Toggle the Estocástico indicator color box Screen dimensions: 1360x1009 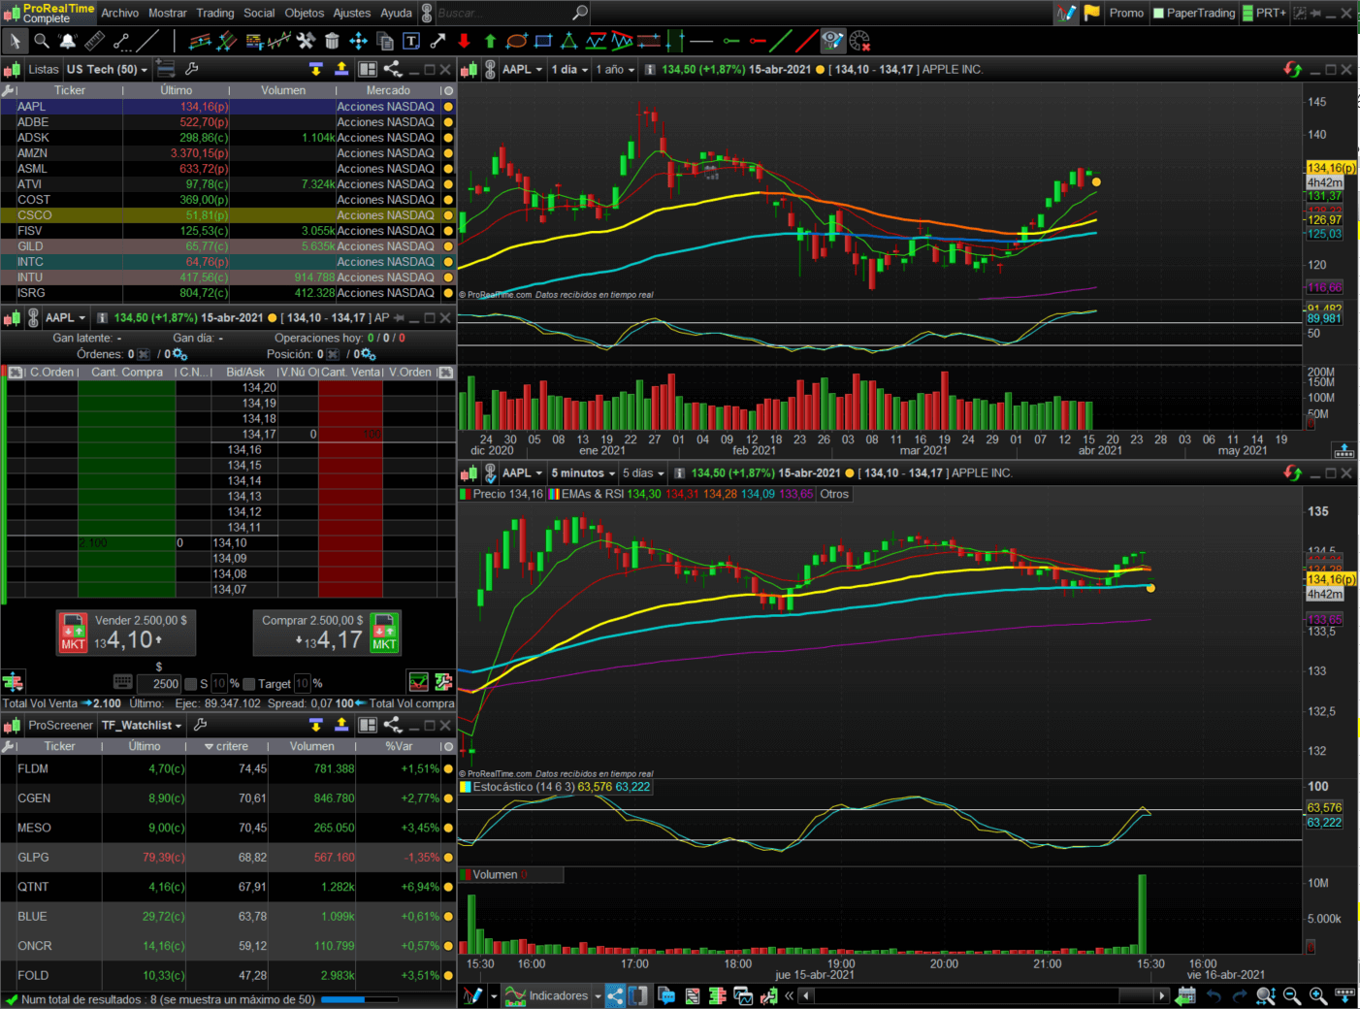[x=466, y=787]
